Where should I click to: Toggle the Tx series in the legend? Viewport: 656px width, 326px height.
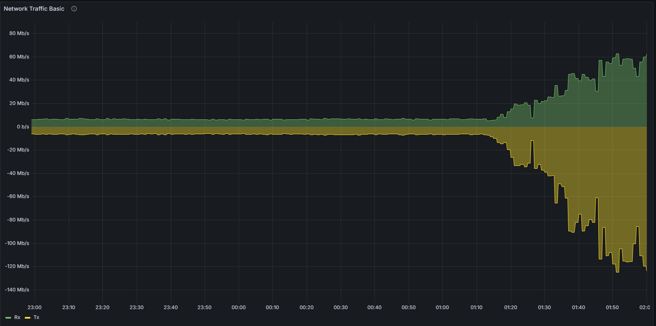(x=37, y=317)
